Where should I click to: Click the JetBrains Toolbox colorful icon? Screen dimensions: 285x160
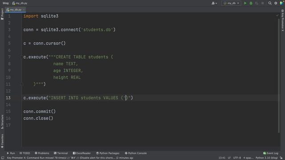(282, 3)
